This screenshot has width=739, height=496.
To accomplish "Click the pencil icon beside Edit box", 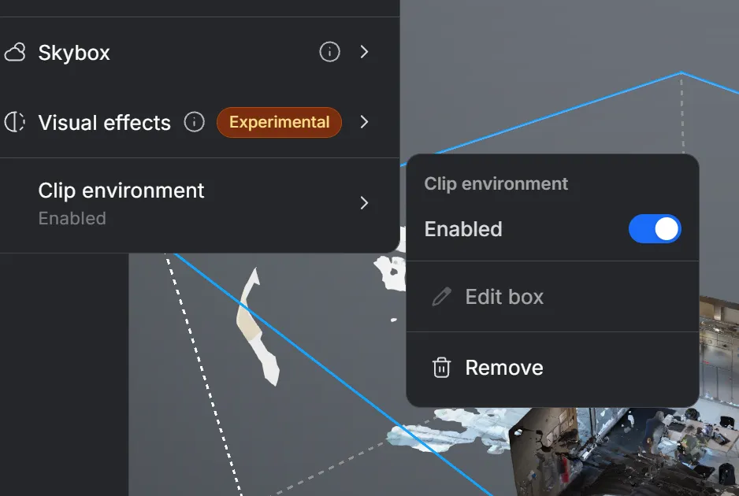I will [x=442, y=297].
